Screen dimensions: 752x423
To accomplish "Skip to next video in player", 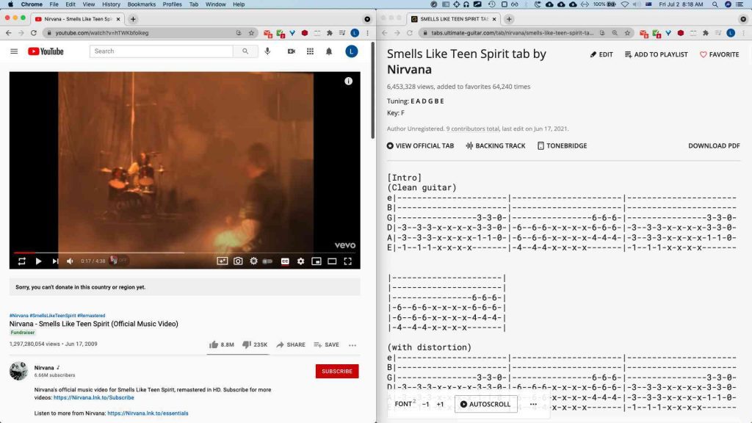I will pos(55,261).
